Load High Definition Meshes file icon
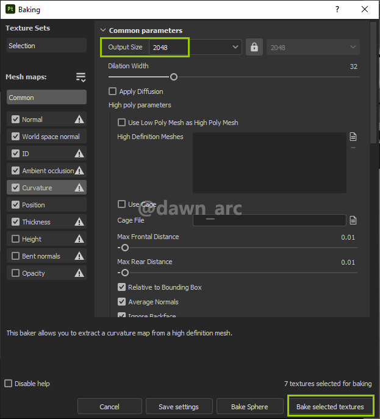Image resolution: width=380 pixels, height=419 pixels. click(x=353, y=137)
